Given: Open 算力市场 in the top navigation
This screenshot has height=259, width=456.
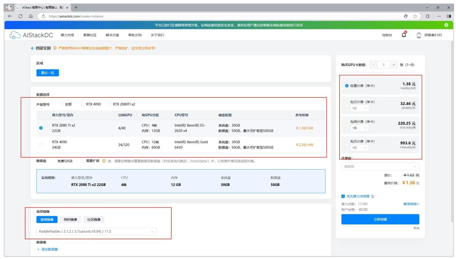Looking at the screenshot, I should 67,35.
